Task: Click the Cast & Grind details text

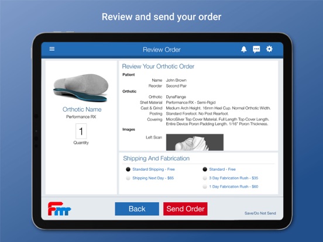Action: coord(218,108)
